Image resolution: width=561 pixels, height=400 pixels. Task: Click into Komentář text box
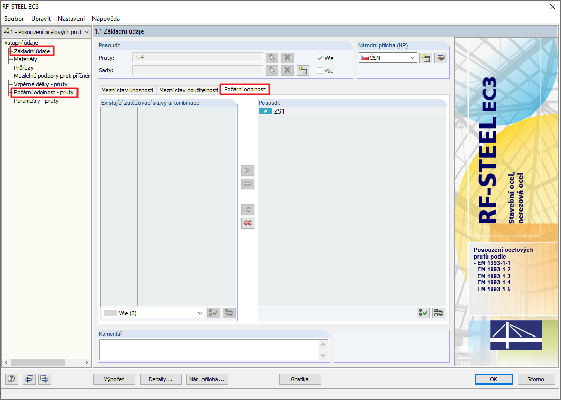[209, 350]
